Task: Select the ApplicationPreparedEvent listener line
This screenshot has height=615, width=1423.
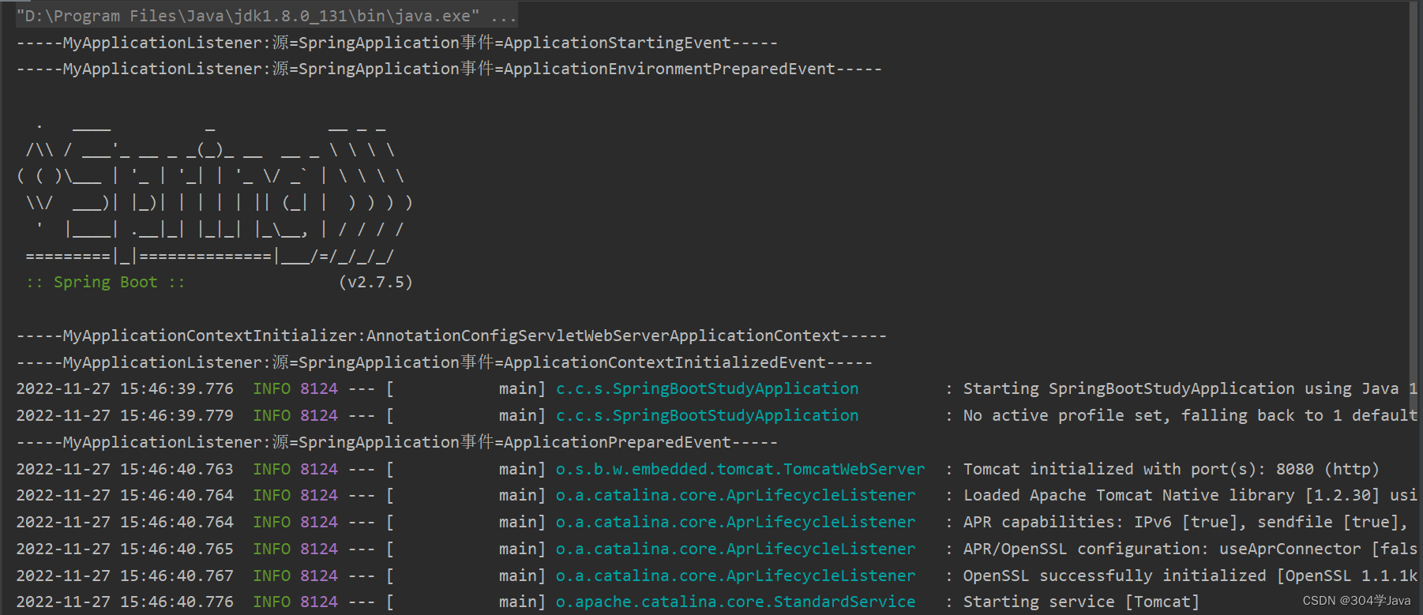Action: tap(396, 442)
